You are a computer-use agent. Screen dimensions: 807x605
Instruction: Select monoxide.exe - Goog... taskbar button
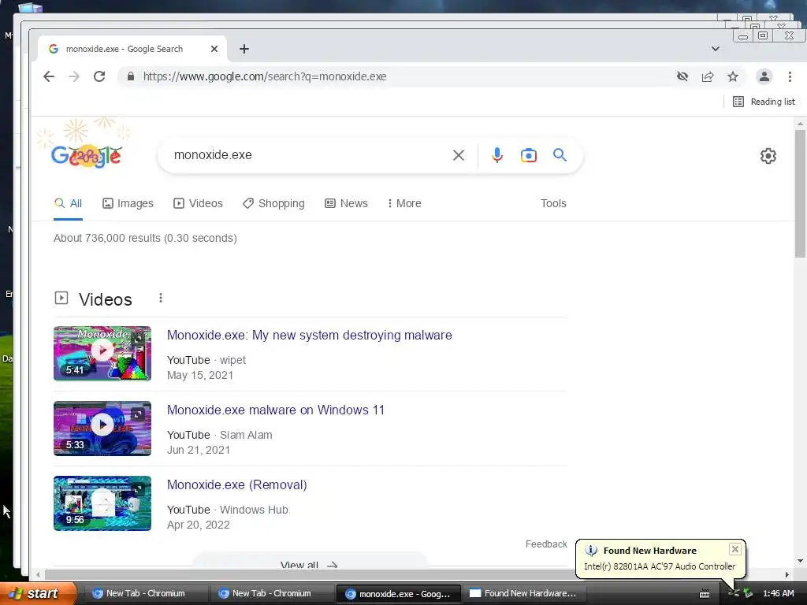(x=397, y=594)
